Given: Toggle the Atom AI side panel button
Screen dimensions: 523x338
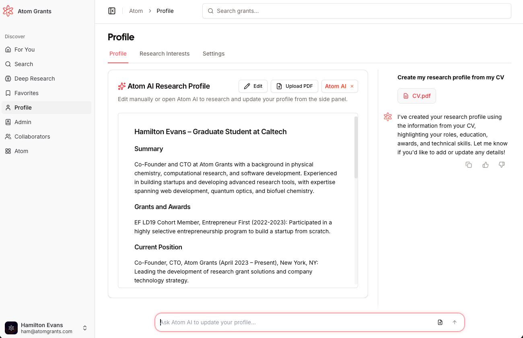Looking at the screenshot, I should tap(335, 86).
